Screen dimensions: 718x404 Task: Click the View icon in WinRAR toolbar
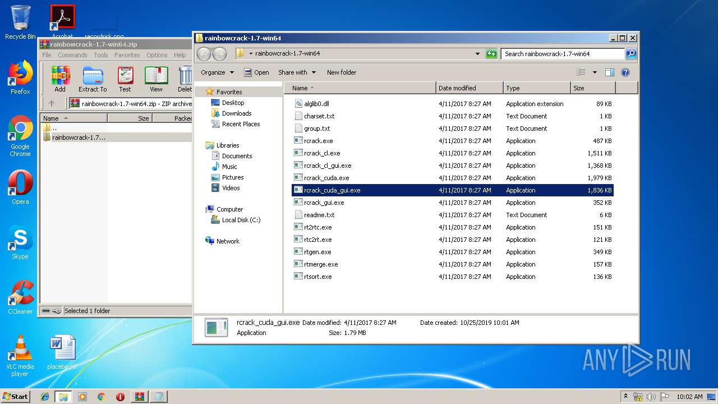156,79
